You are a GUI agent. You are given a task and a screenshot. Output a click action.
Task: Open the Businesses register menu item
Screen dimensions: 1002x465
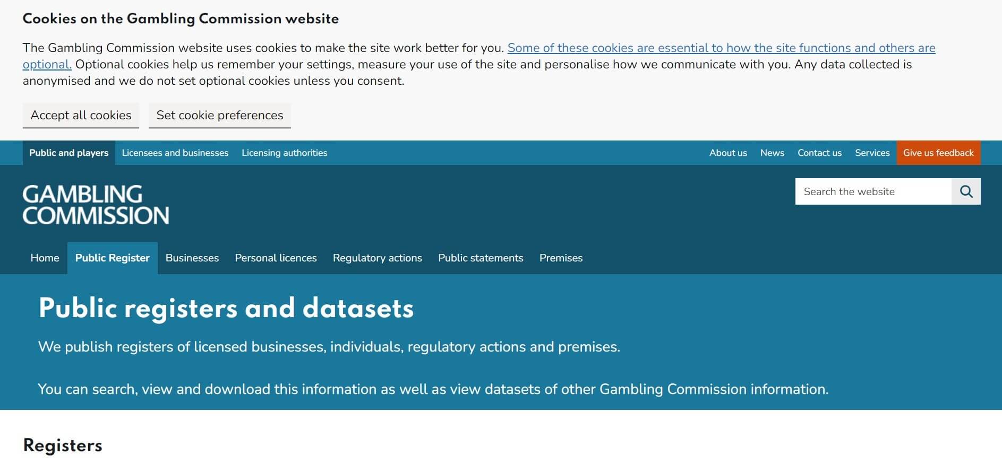(192, 258)
